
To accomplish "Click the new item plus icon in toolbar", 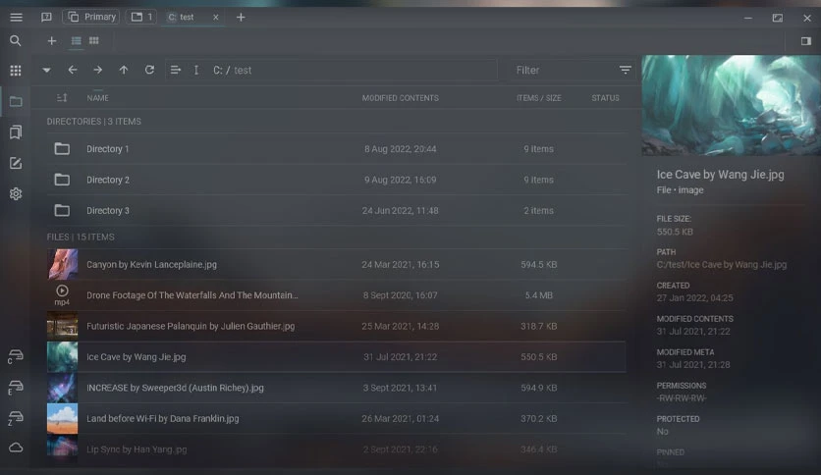I will (51, 41).
